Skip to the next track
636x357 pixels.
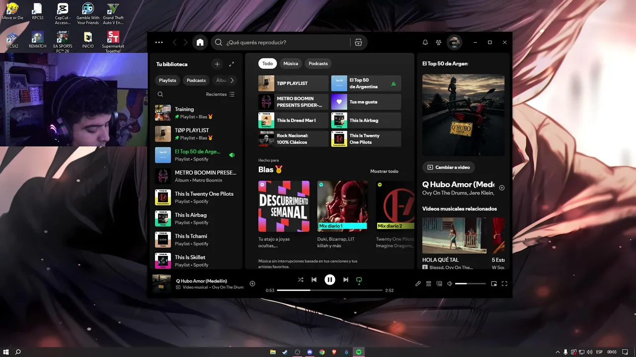[x=346, y=280]
